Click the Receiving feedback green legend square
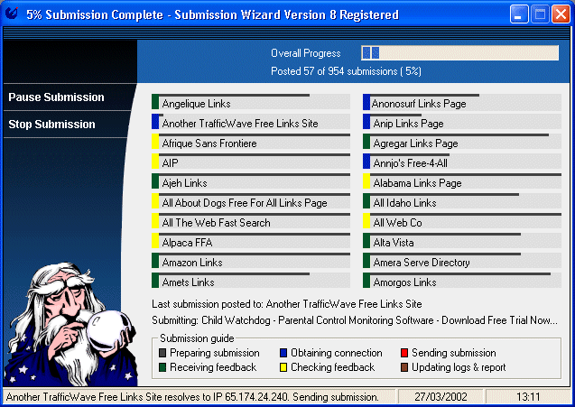The width and height of the screenshot is (575, 407). (162, 367)
